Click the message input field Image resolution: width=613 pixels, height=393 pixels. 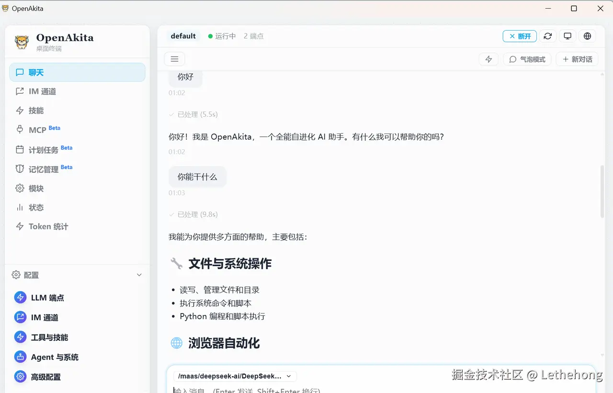click(x=381, y=390)
